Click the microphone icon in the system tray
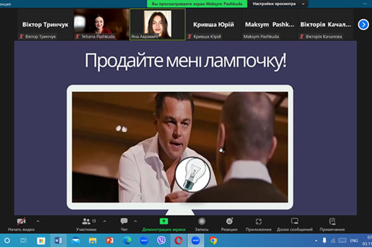Image resolution: width=372 pixels, height=248 pixels. click(324, 241)
